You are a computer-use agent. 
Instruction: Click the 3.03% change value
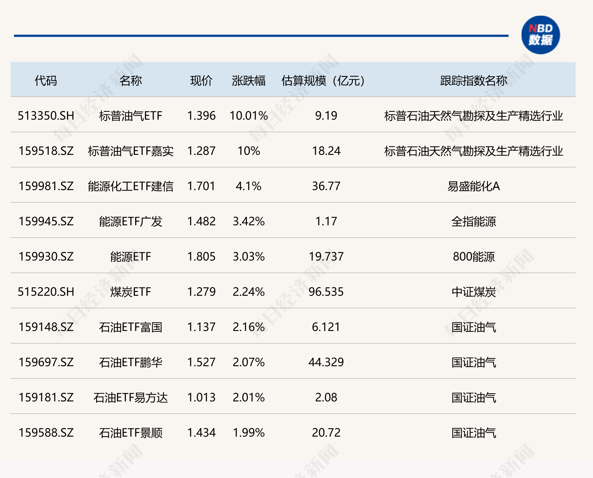coord(248,257)
